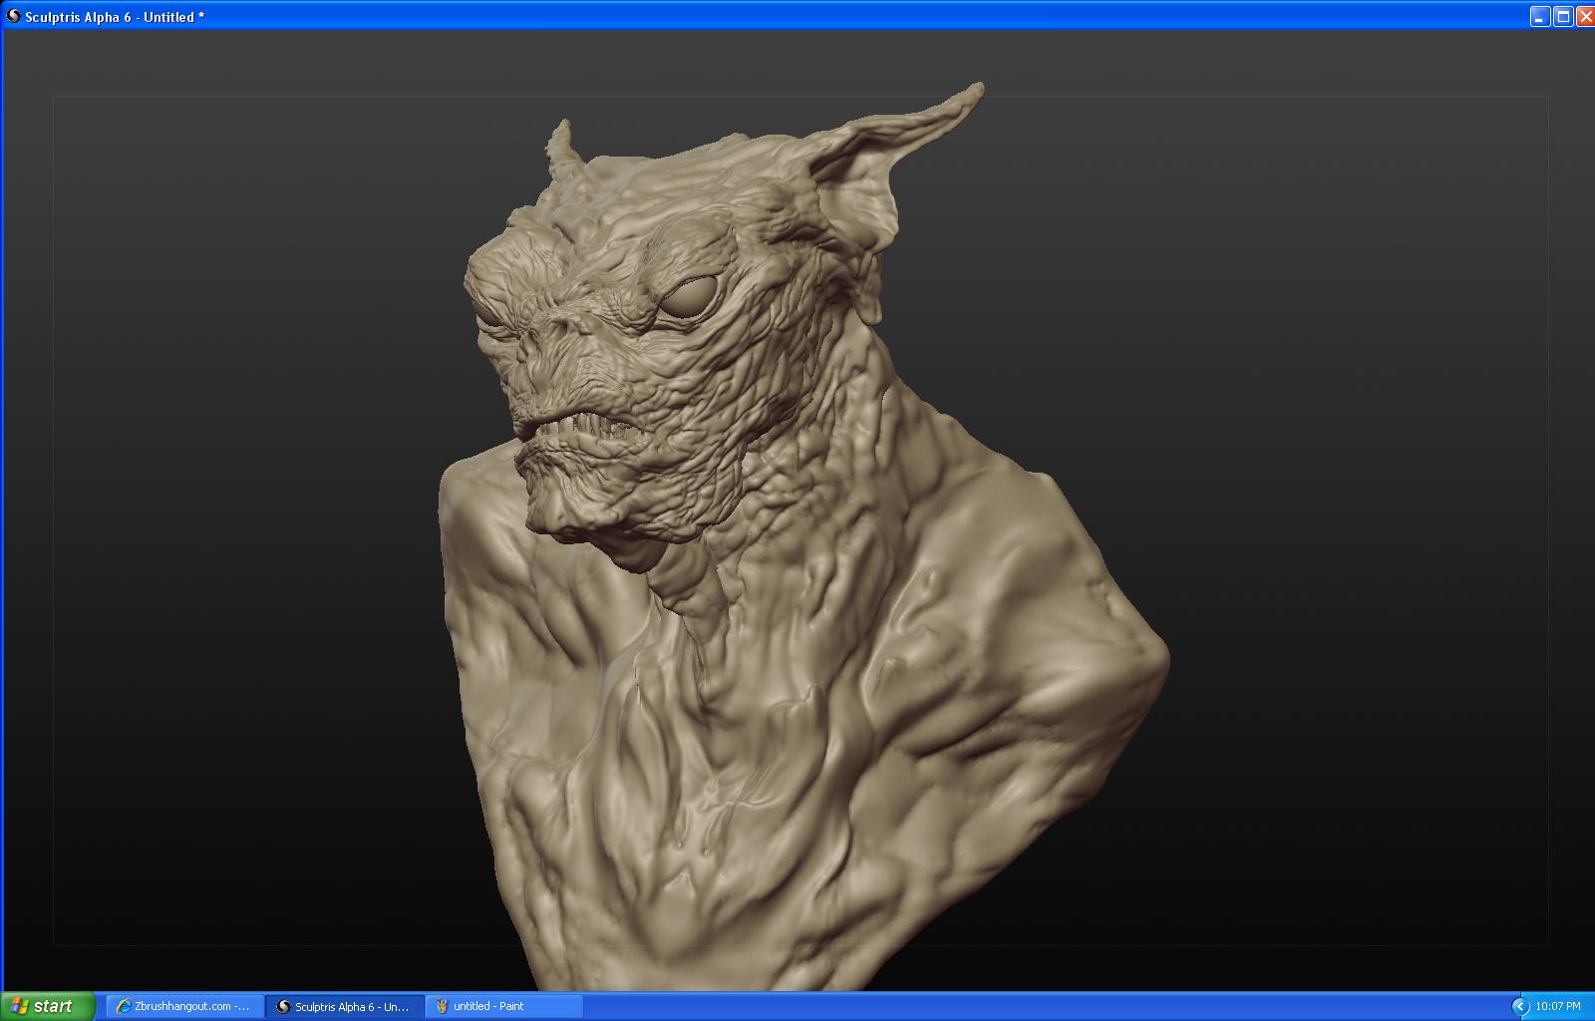The height and width of the screenshot is (1021, 1595).
Task: Minimize the Sculptris Alpha 6 window
Action: click(1540, 16)
